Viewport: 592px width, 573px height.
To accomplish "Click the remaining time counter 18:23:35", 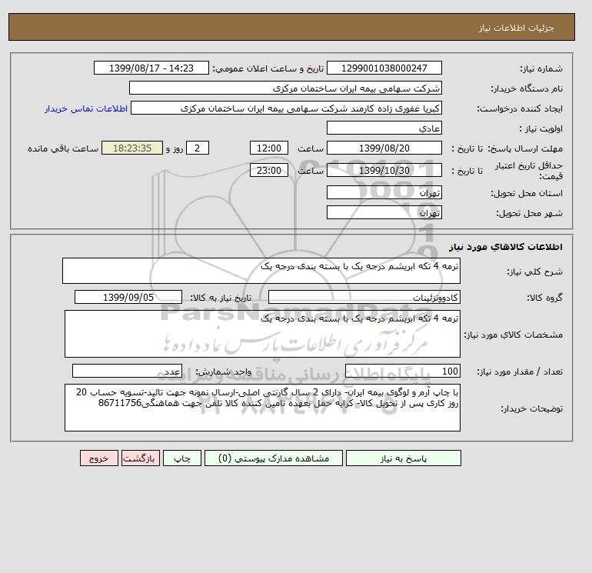I will tap(132, 148).
